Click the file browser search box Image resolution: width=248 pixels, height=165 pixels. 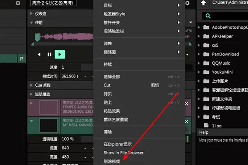[x=225, y=16]
